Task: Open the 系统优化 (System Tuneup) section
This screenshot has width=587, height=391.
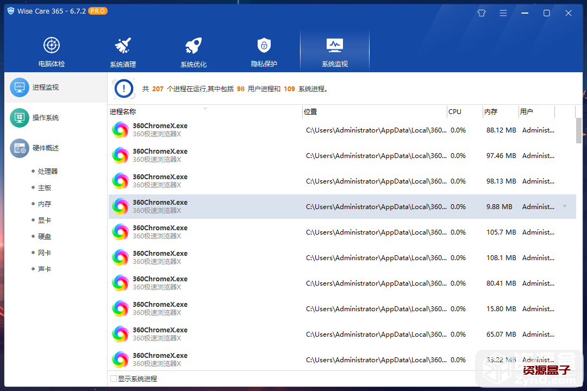Action: click(193, 52)
